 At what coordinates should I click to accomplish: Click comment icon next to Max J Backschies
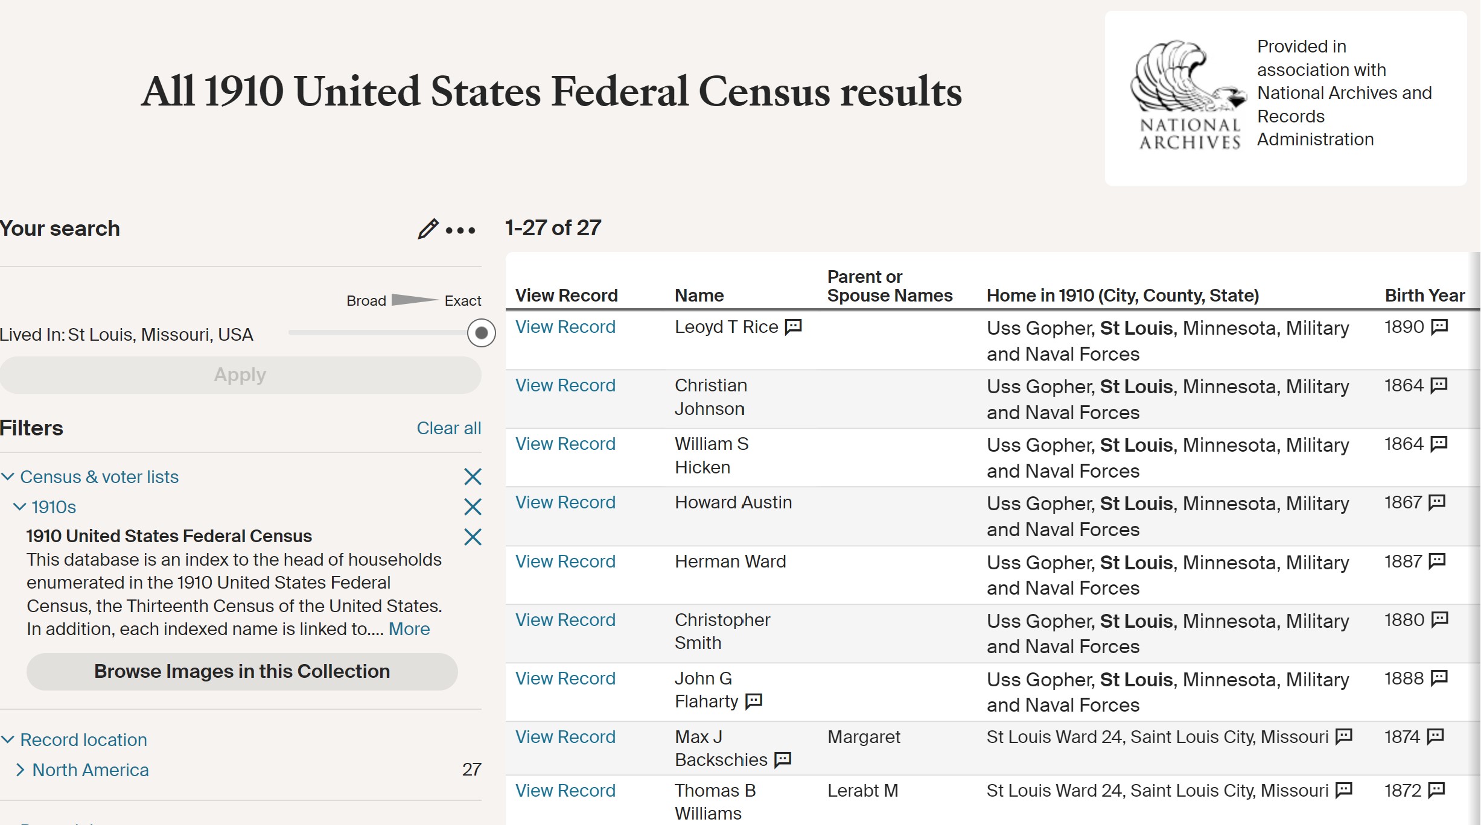click(x=783, y=760)
